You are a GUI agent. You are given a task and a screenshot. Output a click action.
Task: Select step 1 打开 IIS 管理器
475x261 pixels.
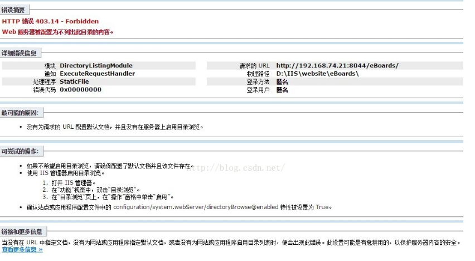[x=73, y=183]
